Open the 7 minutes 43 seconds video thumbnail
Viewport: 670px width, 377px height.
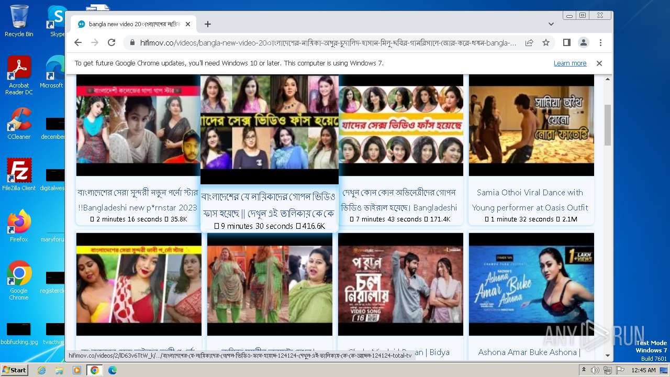[x=400, y=125]
